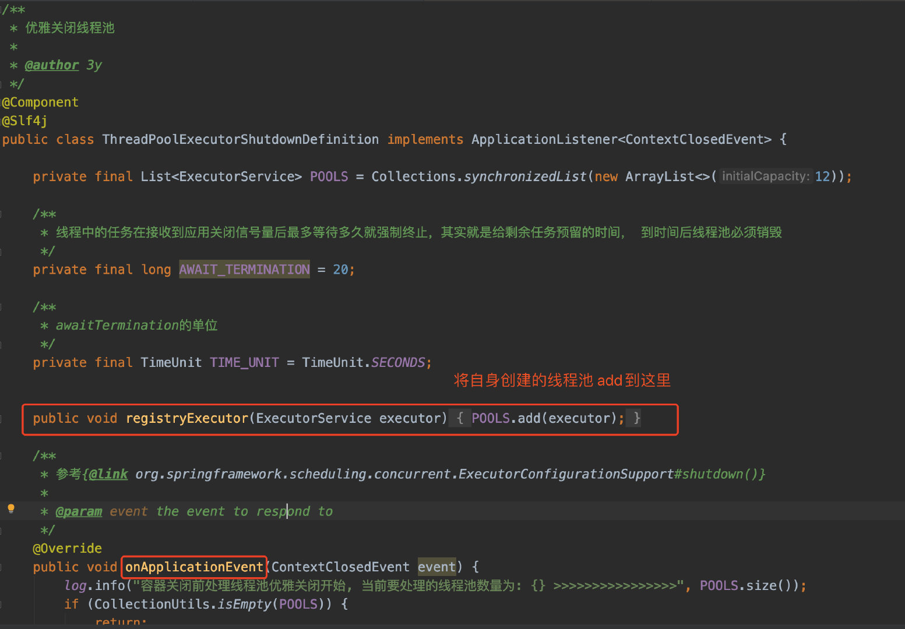
Task: Click the yellow light bulb intention icon
Action: [10, 509]
